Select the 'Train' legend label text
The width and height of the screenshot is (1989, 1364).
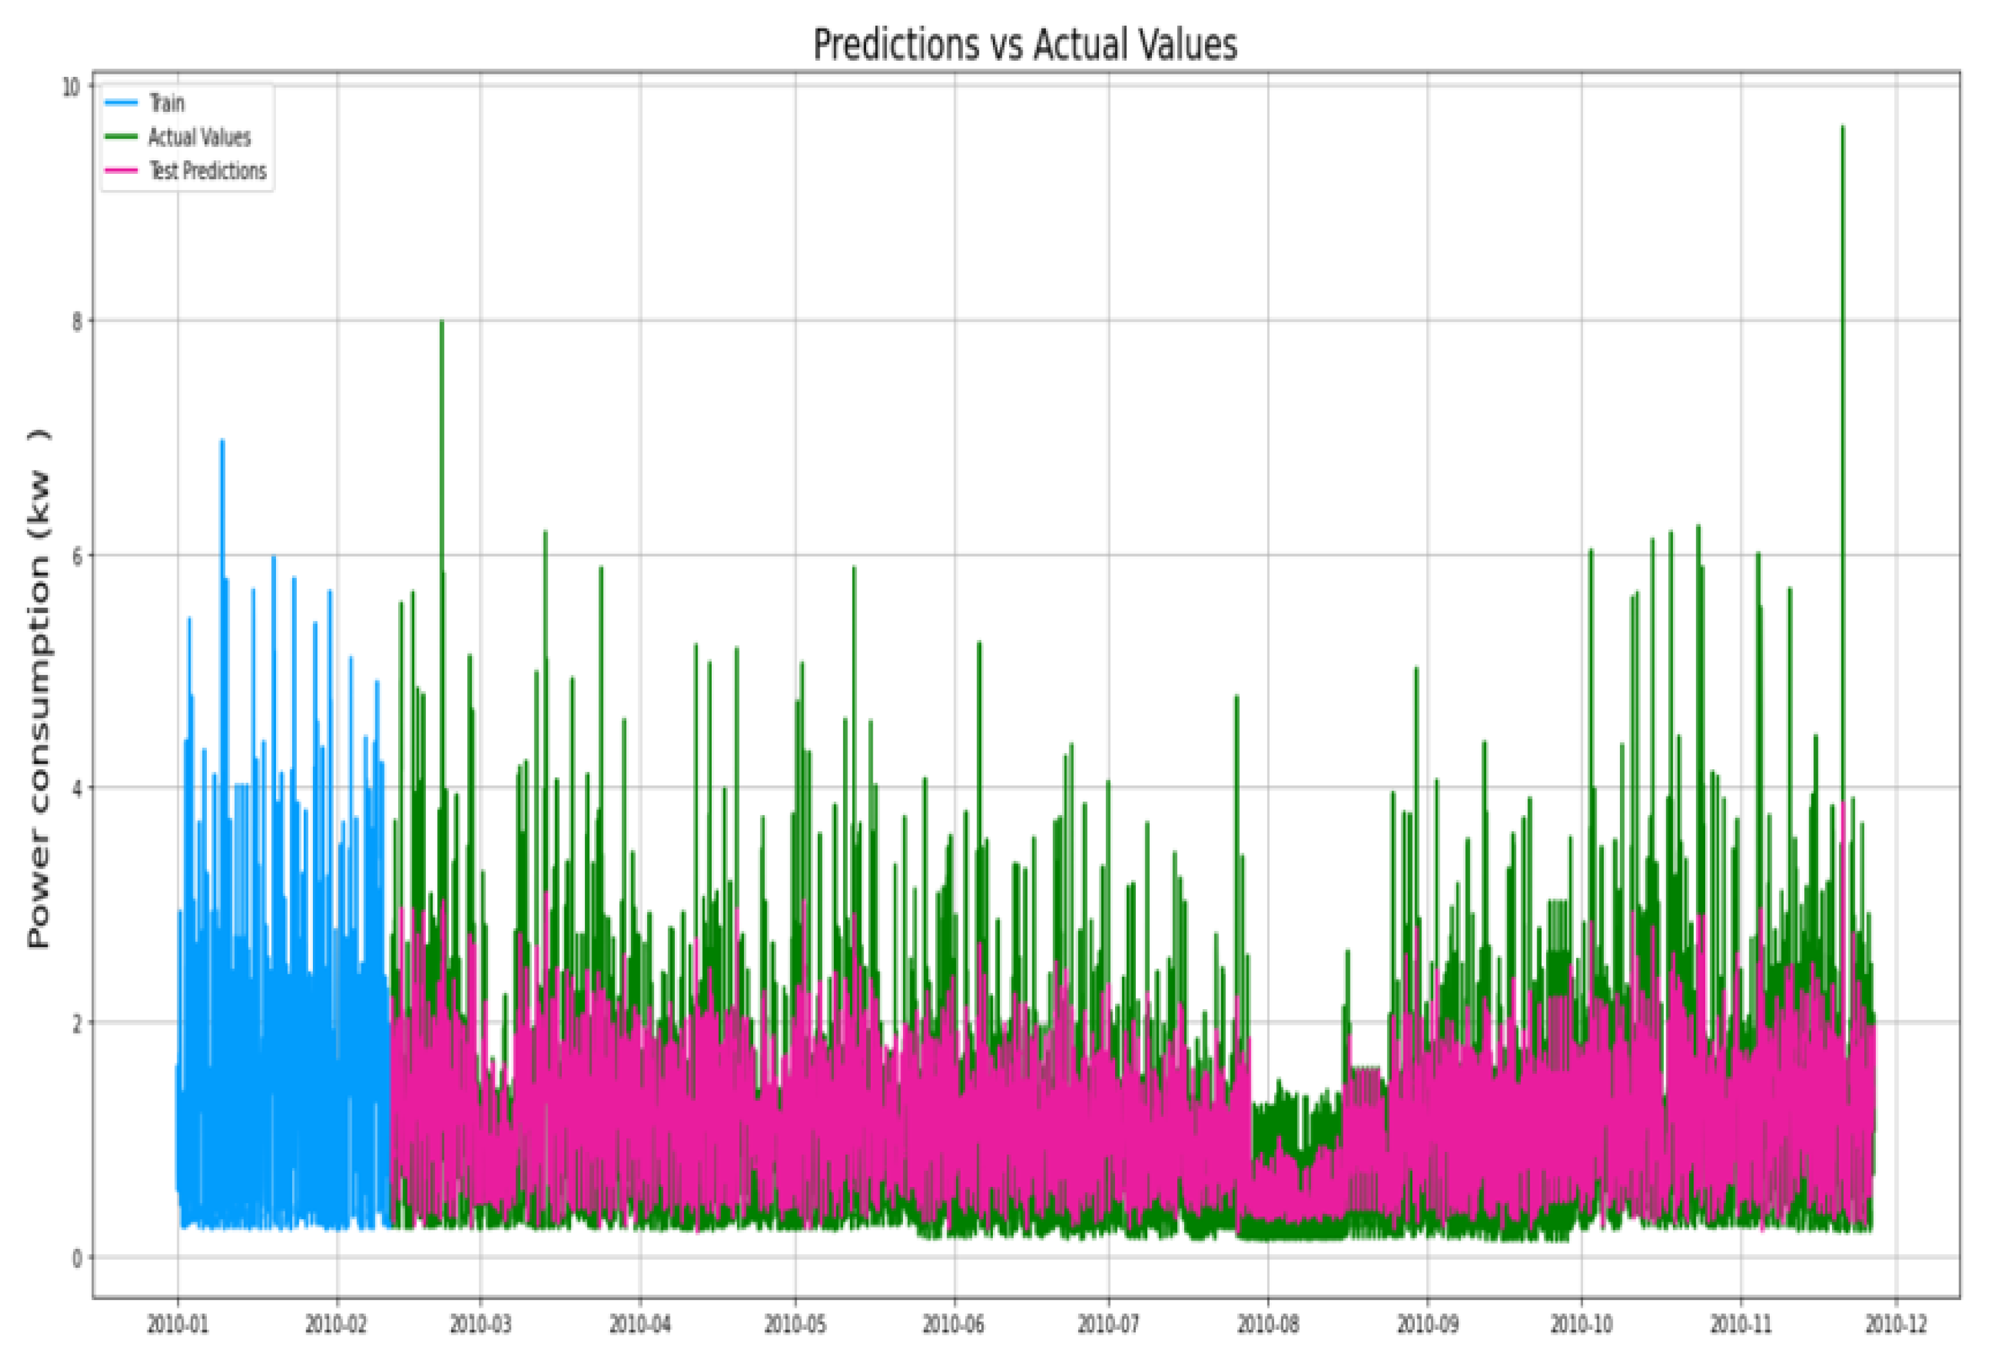pos(167,103)
